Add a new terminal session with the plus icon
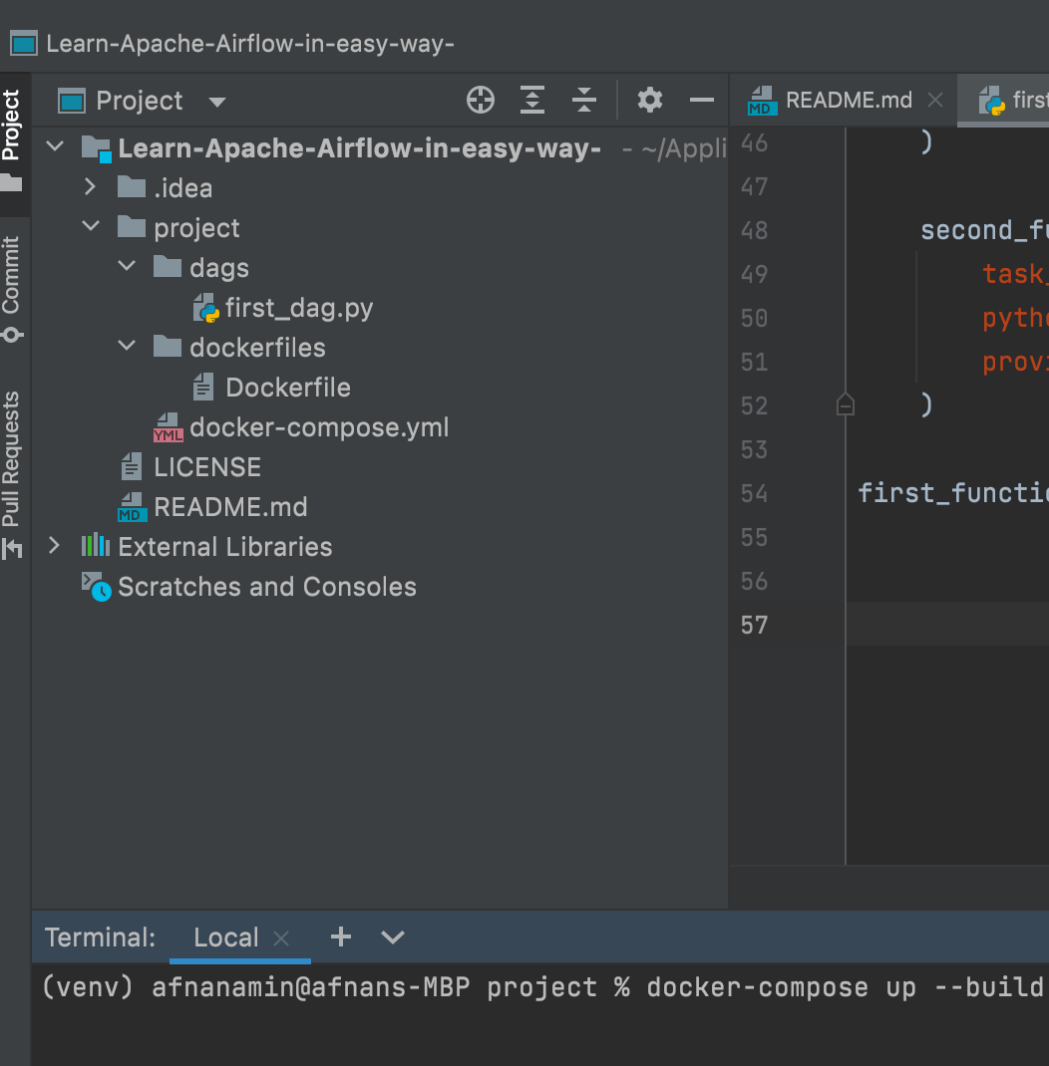1049x1066 pixels. click(340, 936)
